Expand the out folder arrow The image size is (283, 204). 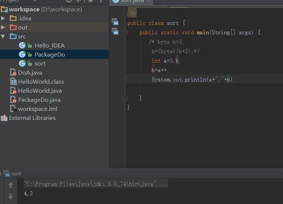coord(3,27)
